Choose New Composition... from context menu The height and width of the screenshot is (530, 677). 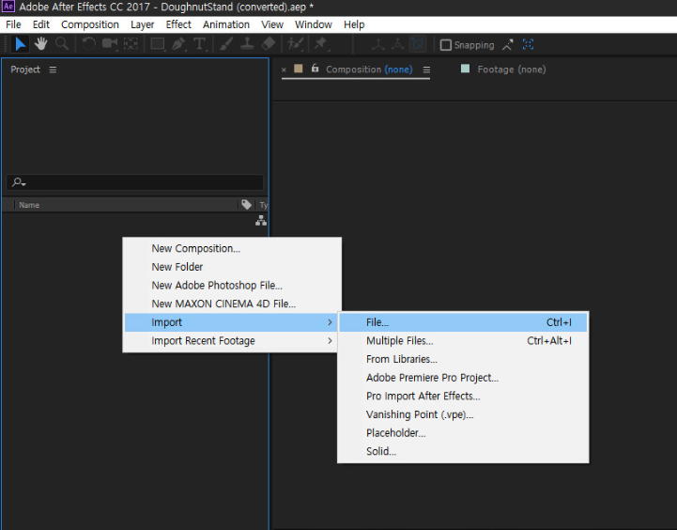[x=232, y=248]
